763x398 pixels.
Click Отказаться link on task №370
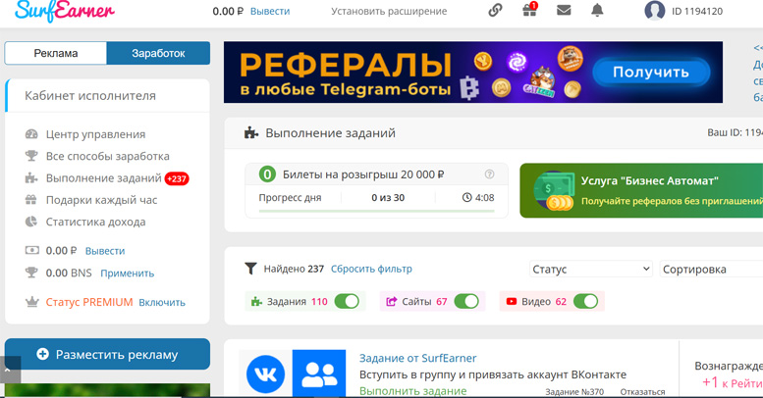(x=642, y=392)
